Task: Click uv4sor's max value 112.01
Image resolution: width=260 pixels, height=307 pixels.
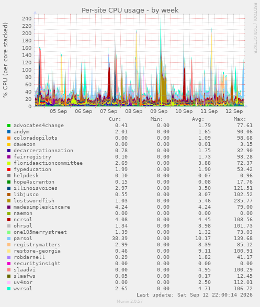Action: click(x=243, y=282)
